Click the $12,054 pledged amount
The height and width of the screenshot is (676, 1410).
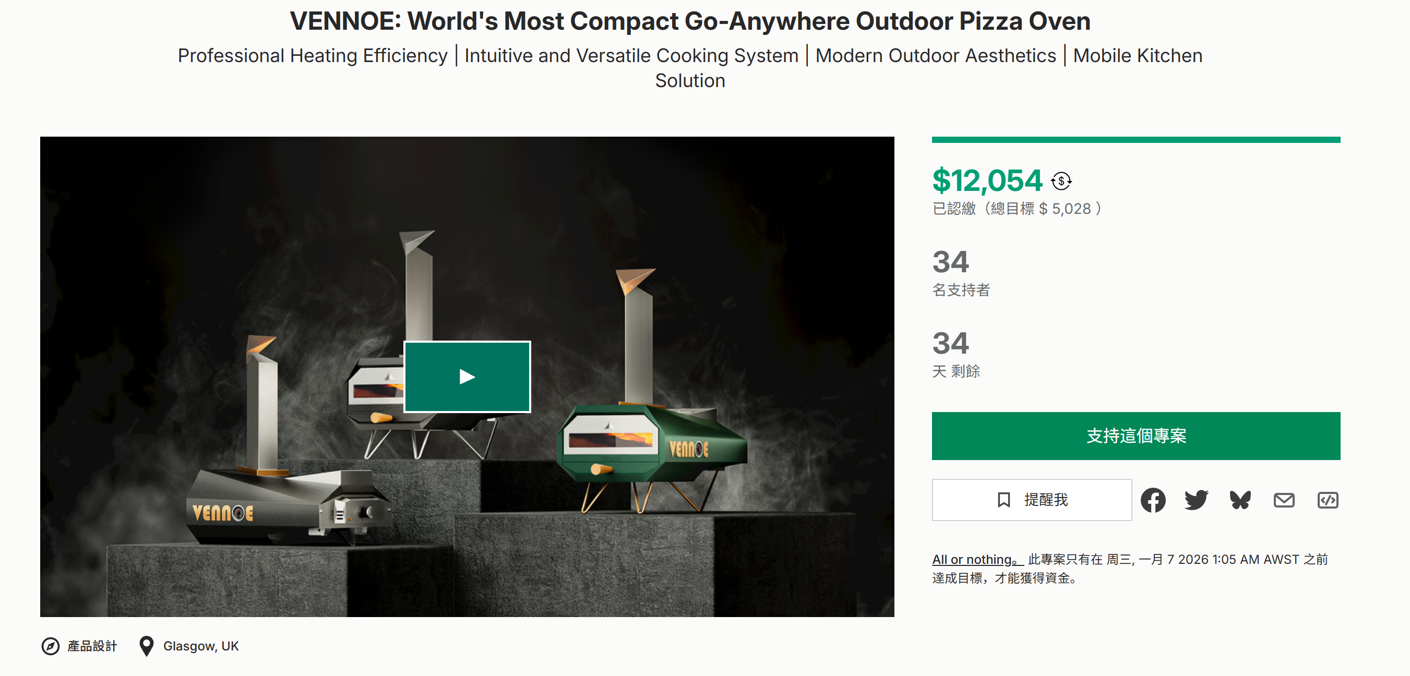click(987, 181)
